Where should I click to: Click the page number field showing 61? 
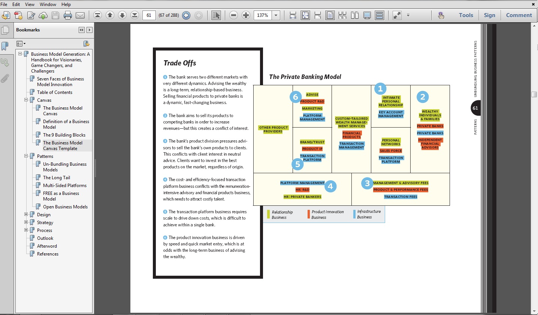149,15
